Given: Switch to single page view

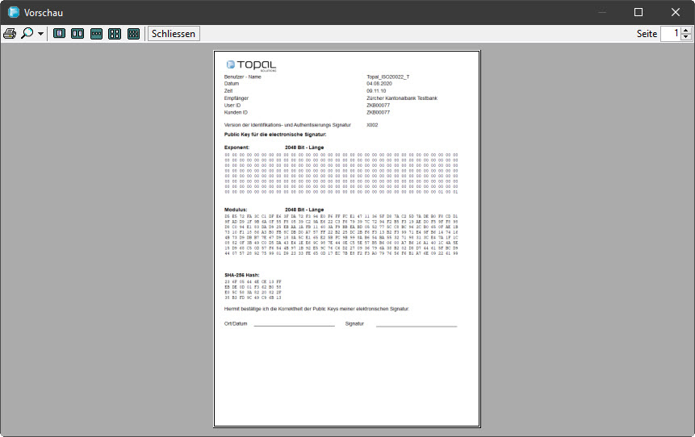Looking at the screenshot, I should 60,34.
